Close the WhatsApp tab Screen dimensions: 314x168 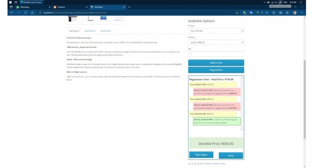pyautogui.click(x=50, y=7)
